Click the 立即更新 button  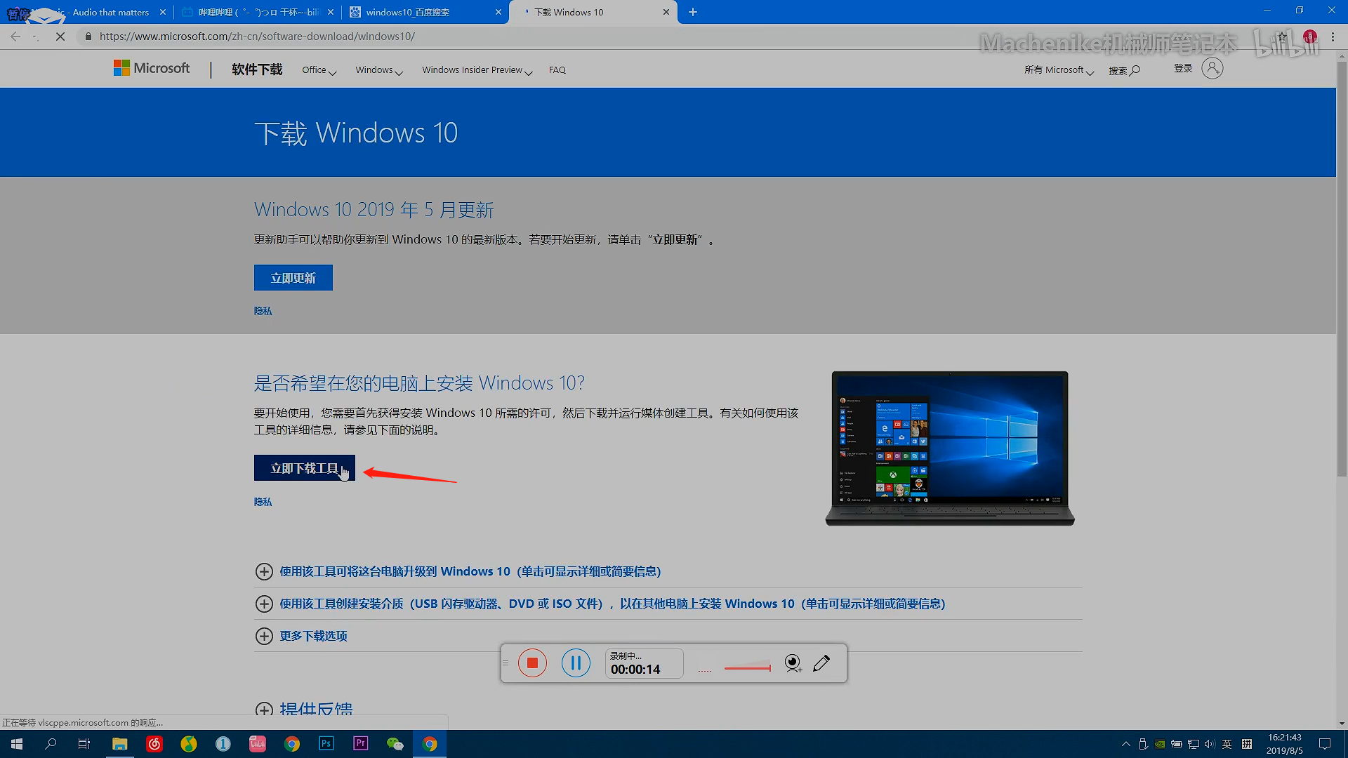(x=293, y=278)
